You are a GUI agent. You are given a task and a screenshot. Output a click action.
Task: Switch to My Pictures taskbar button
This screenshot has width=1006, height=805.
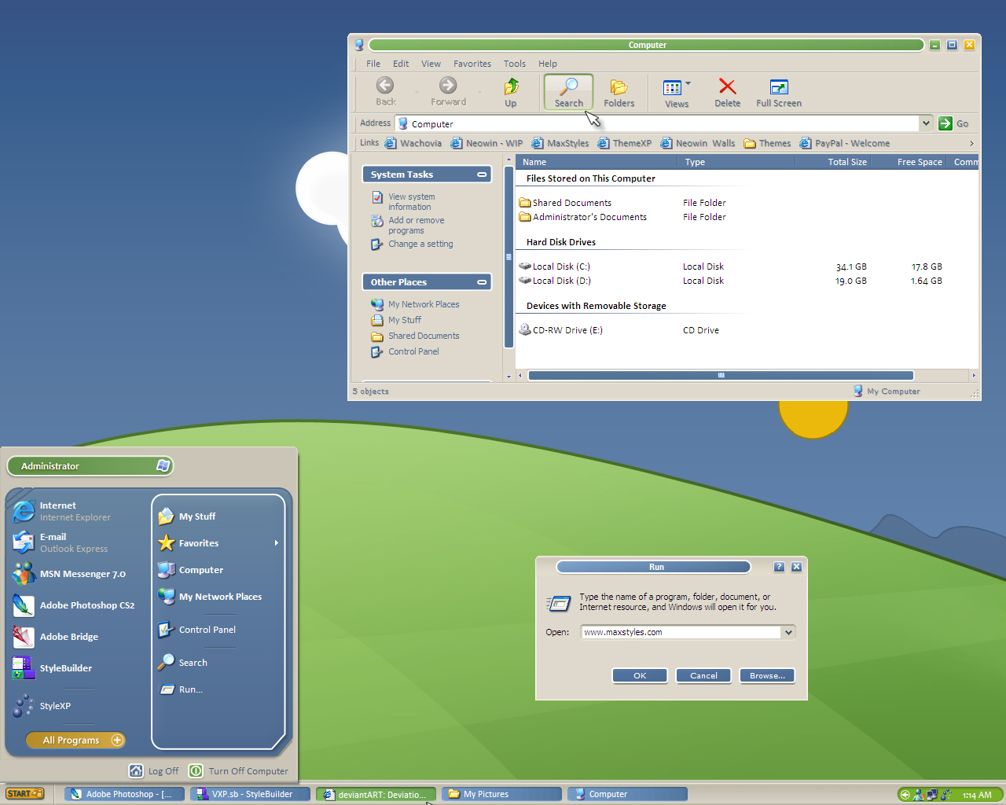(x=501, y=794)
